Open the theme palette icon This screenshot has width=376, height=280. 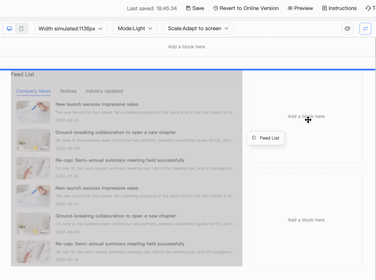pyautogui.click(x=347, y=29)
